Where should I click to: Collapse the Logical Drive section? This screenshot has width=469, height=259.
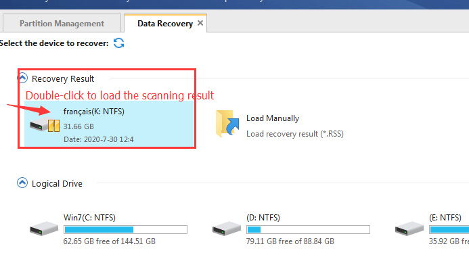(22, 183)
